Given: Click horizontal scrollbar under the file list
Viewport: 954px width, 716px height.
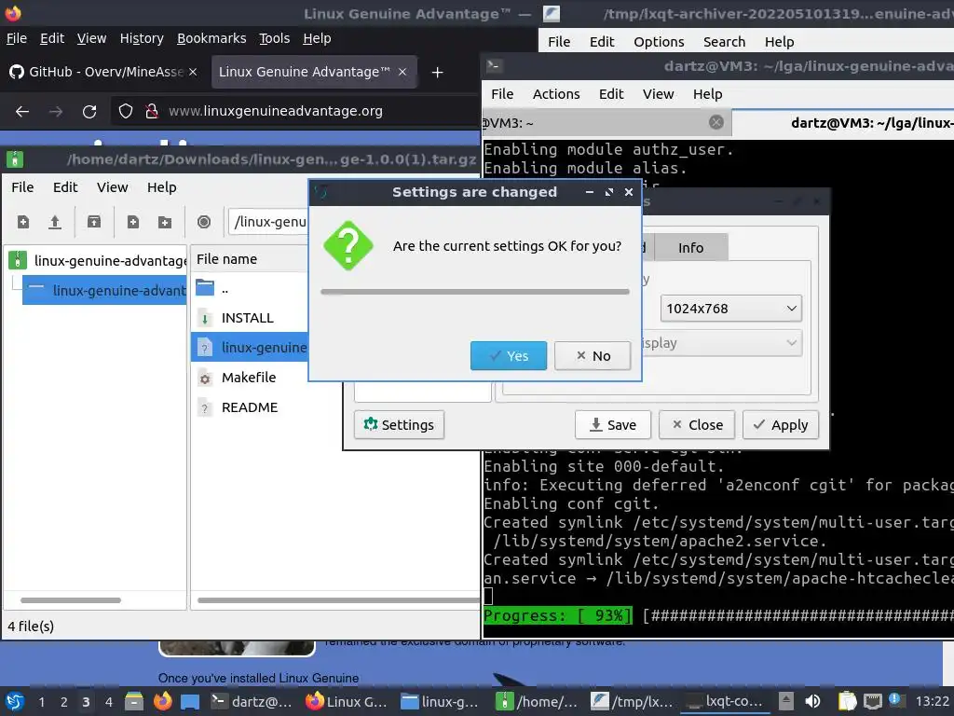Looking at the screenshot, I should [x=338, y=600].
